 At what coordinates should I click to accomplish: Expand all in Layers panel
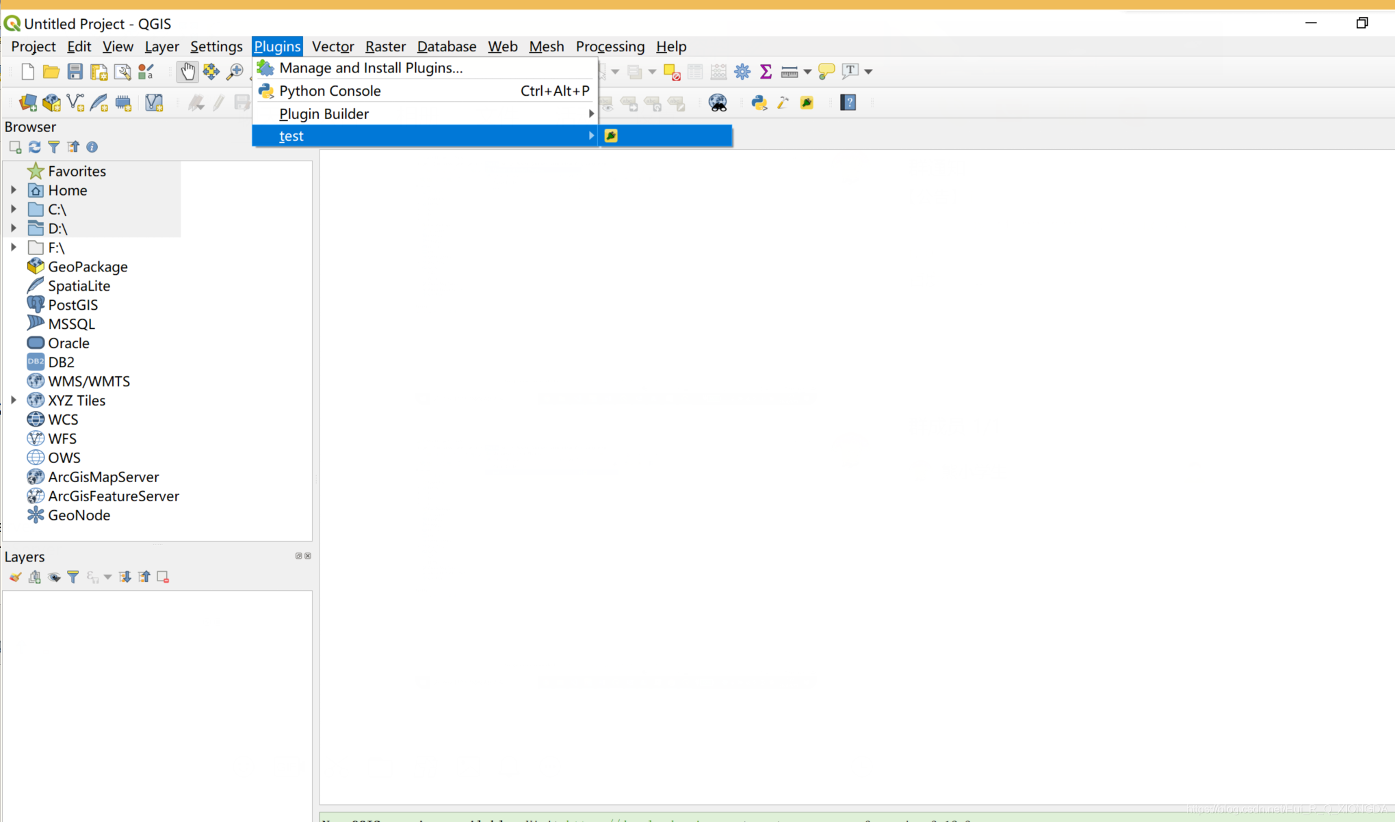click(x=125, y=577)
